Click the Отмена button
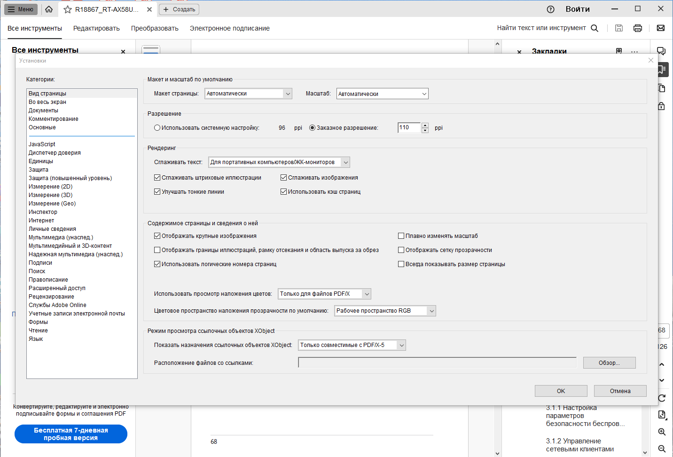673x457 pixels. coord(620,391)
